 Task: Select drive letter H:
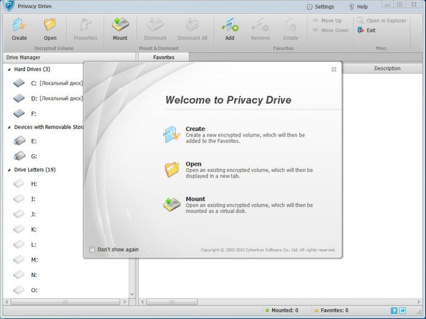point(25,184)
